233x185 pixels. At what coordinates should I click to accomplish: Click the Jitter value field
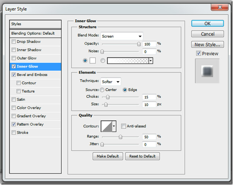coord(149,144)
